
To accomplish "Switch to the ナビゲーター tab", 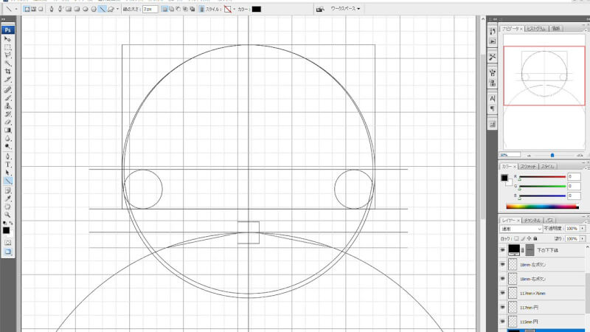I will coord(510,29).
